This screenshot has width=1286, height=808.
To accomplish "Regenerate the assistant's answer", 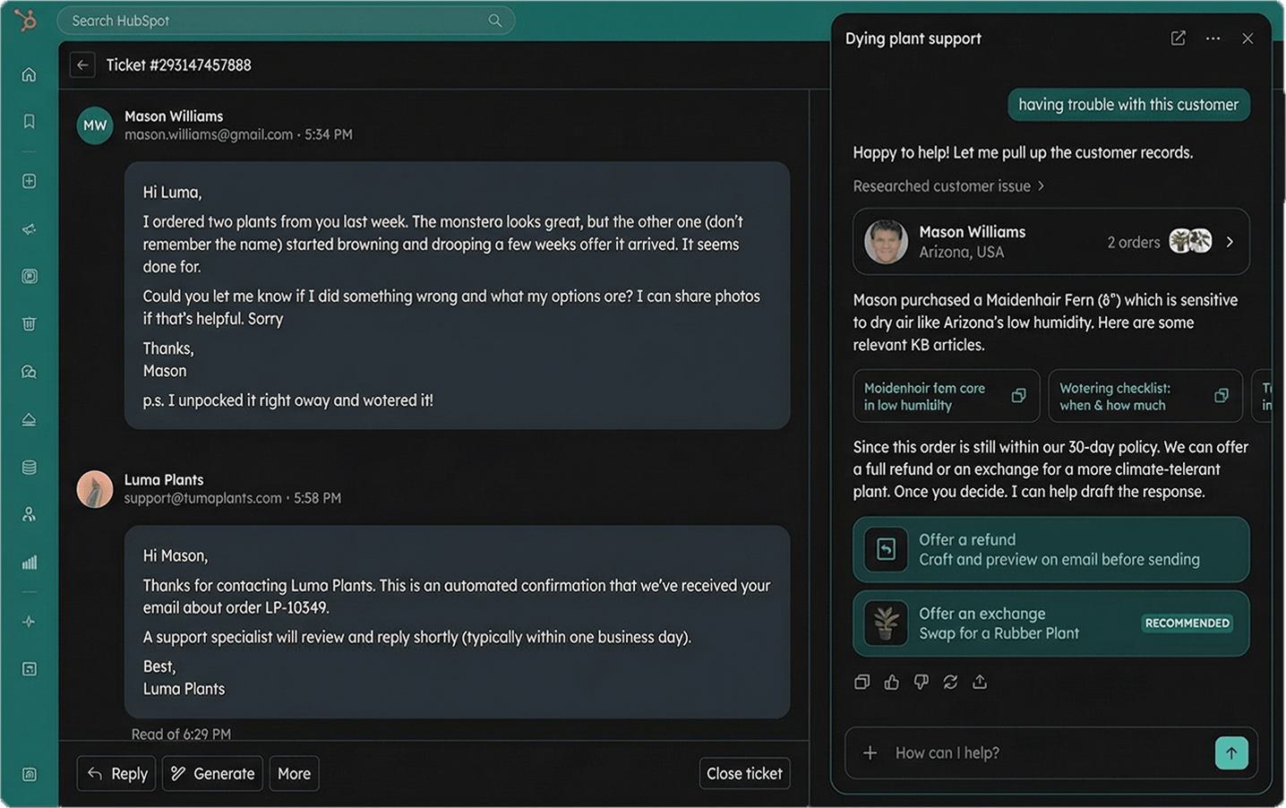I will 950,682.
